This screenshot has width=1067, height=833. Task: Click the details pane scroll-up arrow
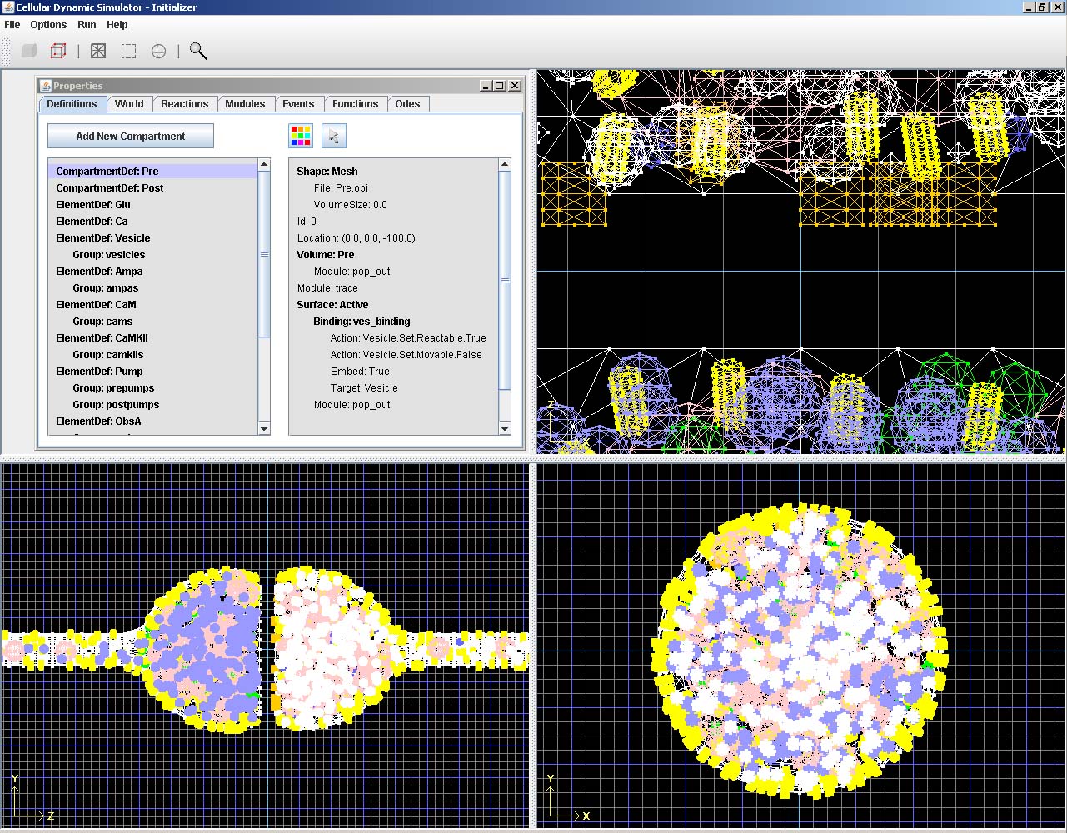504,165
